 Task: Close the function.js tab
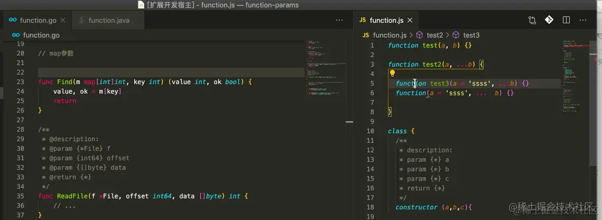(x=410, y=20)
